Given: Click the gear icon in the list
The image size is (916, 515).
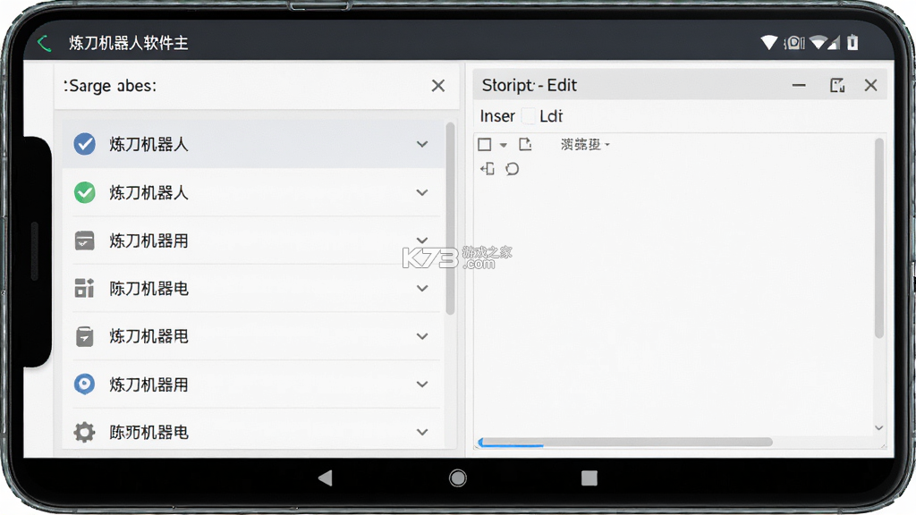Looking at the screenshot, I should coord(85,432).
